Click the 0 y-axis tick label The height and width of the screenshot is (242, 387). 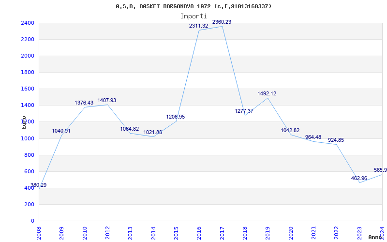point(32,221)
